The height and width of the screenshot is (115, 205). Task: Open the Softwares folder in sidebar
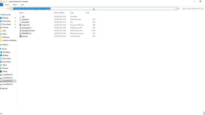(6, 37)
